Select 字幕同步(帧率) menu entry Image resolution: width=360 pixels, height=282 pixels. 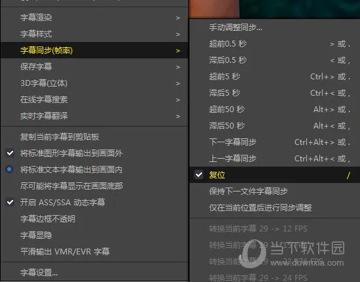pyautogui.click(x=94, y=50)
